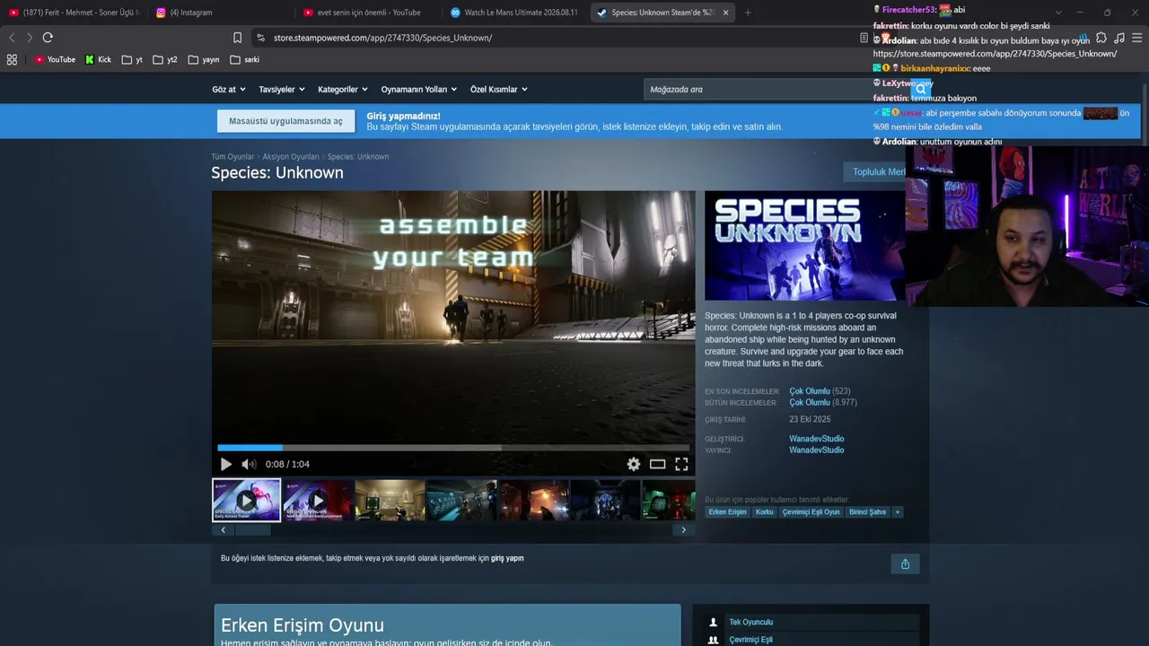1149x646 pixels.
Task: Click the music note media control icon
Action: [1119, 38]
